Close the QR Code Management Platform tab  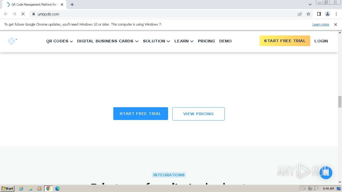[x=62, y=5]
